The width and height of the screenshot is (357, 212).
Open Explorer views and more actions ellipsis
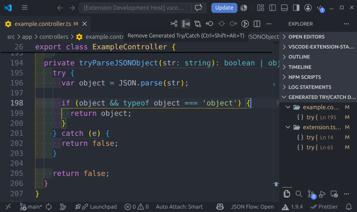pyautogui.click(x=346, y=24)
